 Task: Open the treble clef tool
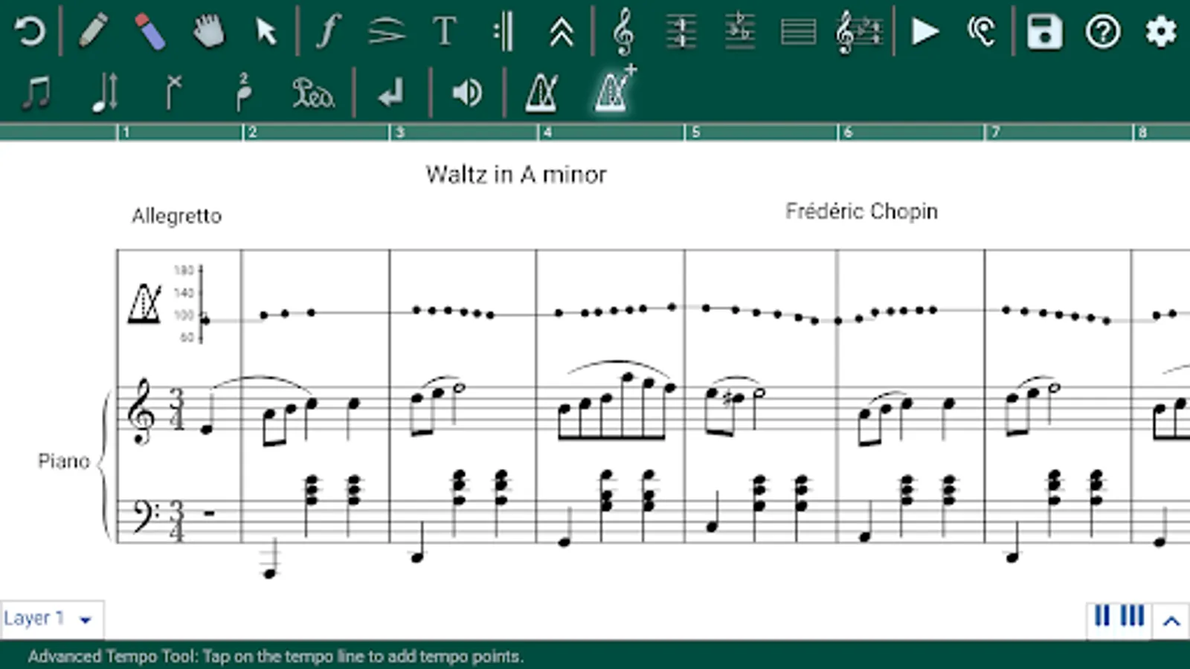click(x=623, y=31)
